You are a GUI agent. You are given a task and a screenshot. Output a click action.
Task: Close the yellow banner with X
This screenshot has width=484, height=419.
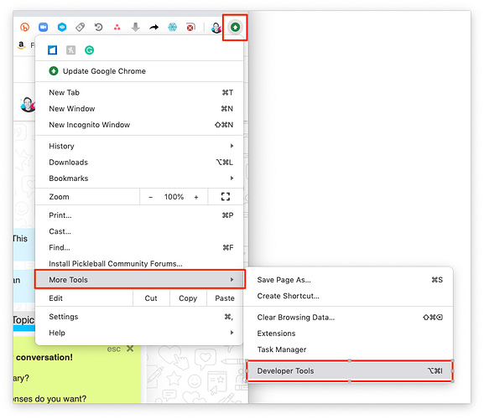130,349
